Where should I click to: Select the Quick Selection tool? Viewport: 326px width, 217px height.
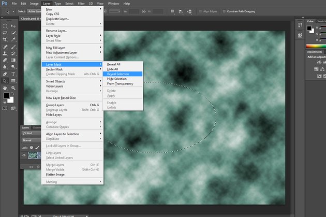point(13,33)
